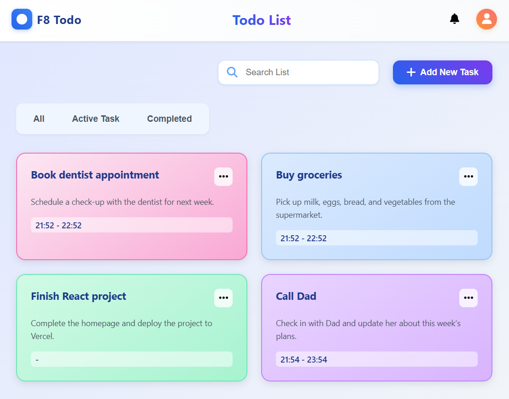Open the orange user avatar profile

[x=486, y=19]
